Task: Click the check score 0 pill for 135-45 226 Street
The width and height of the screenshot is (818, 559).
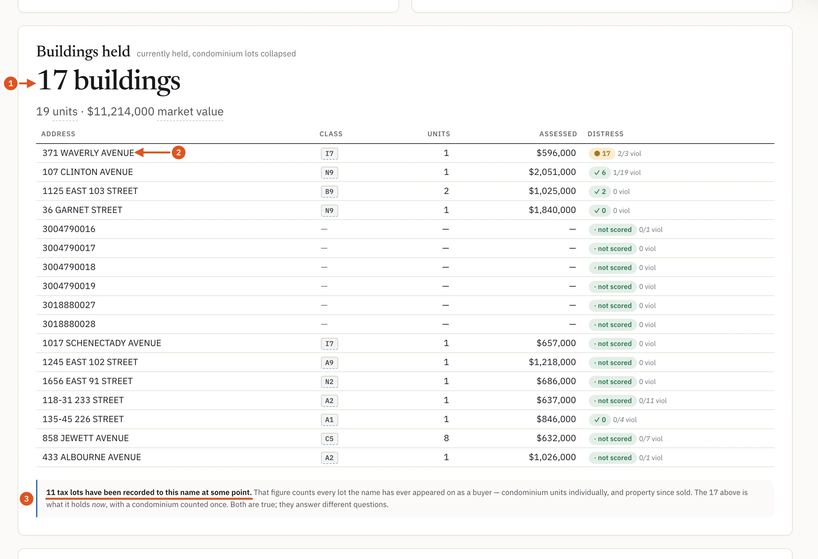Action: tap(600, 420)
